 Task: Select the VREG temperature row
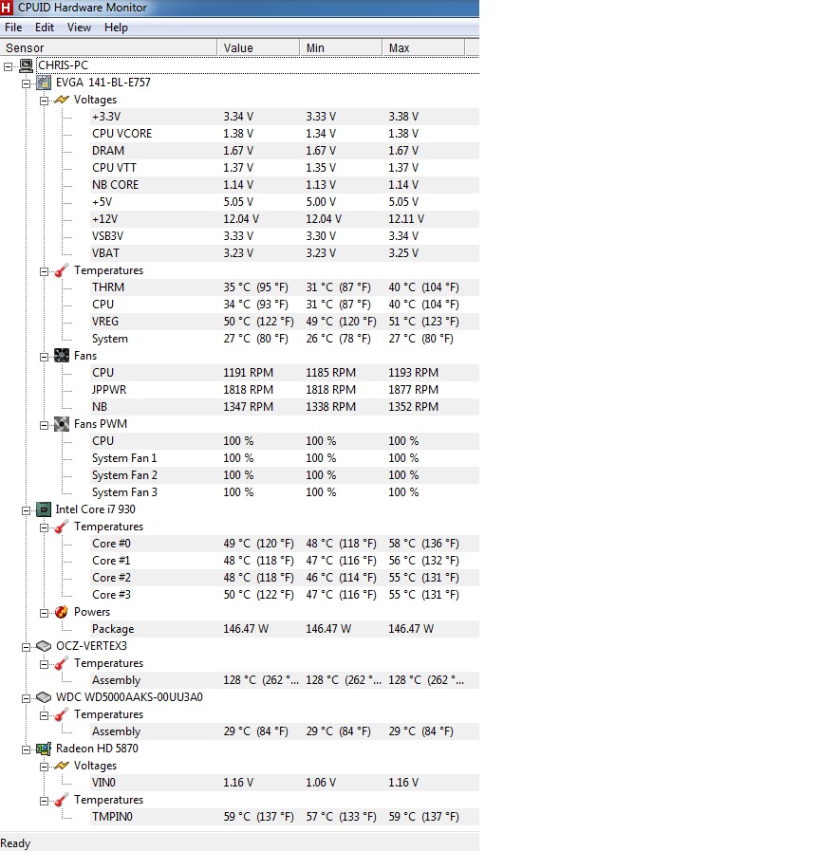tap(285, 322)
